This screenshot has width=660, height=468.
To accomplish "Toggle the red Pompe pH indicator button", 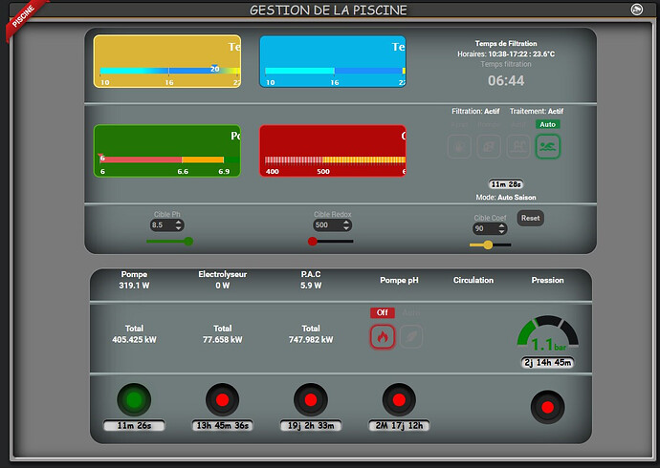I will point(399,399).
